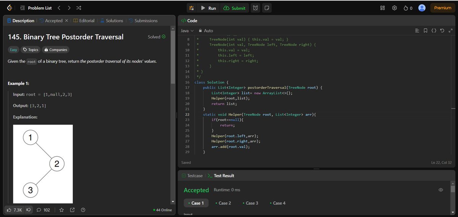
Task: Switch to the Solutions tab
Action: [x=112, y=21]
